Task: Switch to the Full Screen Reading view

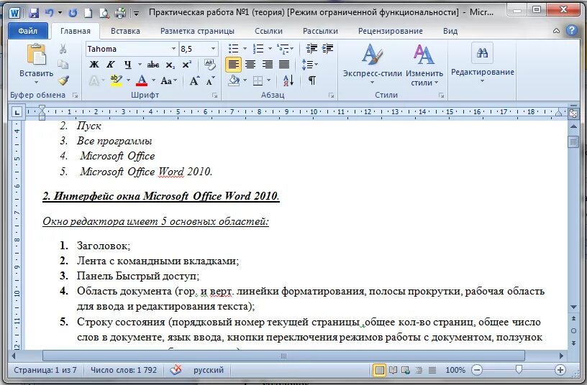Action: [x=393, y=370]
